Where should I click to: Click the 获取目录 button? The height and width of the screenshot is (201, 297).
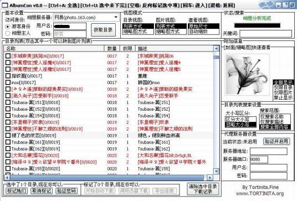(x=103, y=30)
